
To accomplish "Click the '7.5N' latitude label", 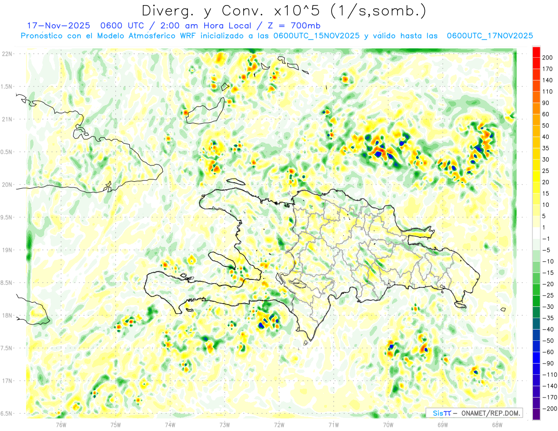I will [x=7, y=348].
